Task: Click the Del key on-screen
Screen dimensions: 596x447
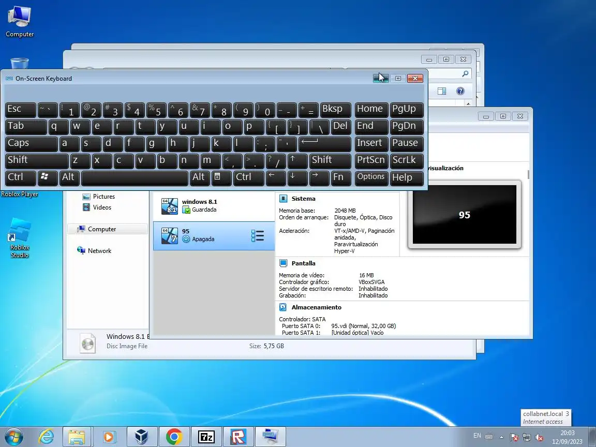Action: (x=340, y=127)
